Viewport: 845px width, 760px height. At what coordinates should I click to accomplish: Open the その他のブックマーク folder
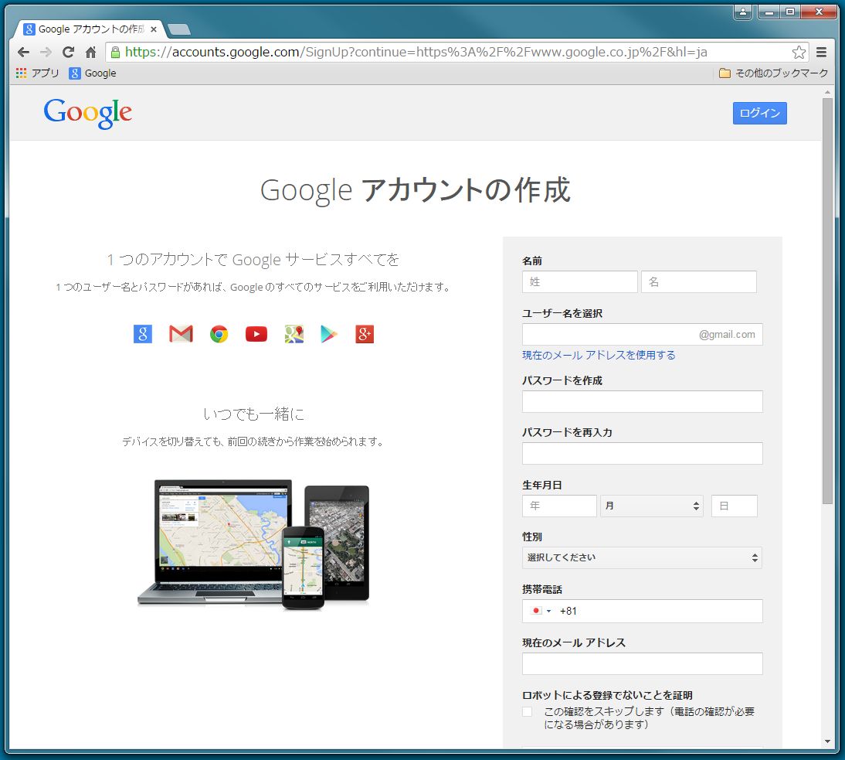(x=773, y=73)
